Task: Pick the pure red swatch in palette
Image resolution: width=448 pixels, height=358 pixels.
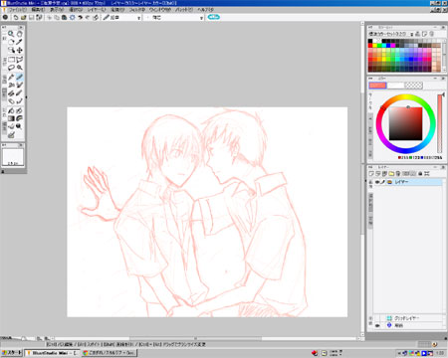Action: coord(370,46)
